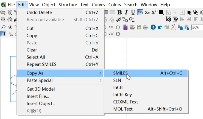Viewport: 203px width, 119px height.
Task: Click the Open file folder icon
Action: pos(132,27)
